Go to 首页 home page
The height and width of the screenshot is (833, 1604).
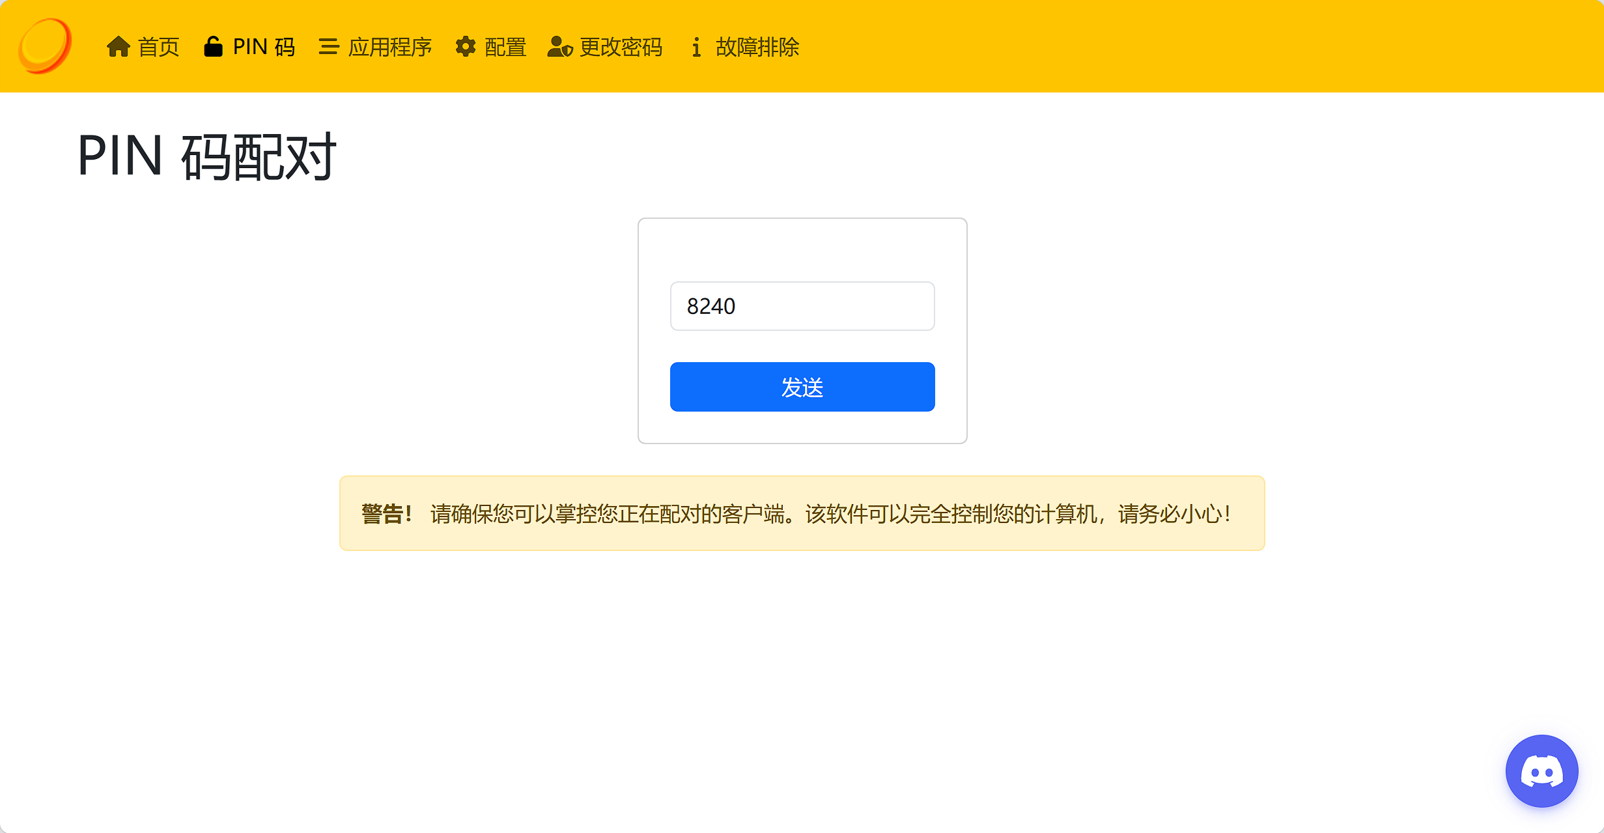158,47
